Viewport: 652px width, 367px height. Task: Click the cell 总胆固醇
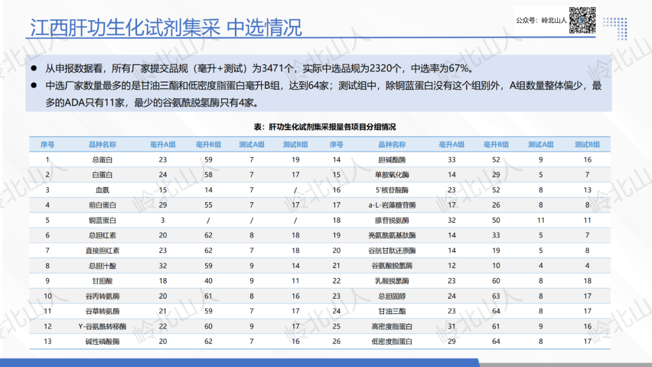point(392,296)
